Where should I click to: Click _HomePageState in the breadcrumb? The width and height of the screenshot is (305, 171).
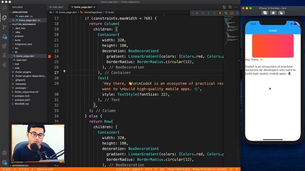pos(93,12)
